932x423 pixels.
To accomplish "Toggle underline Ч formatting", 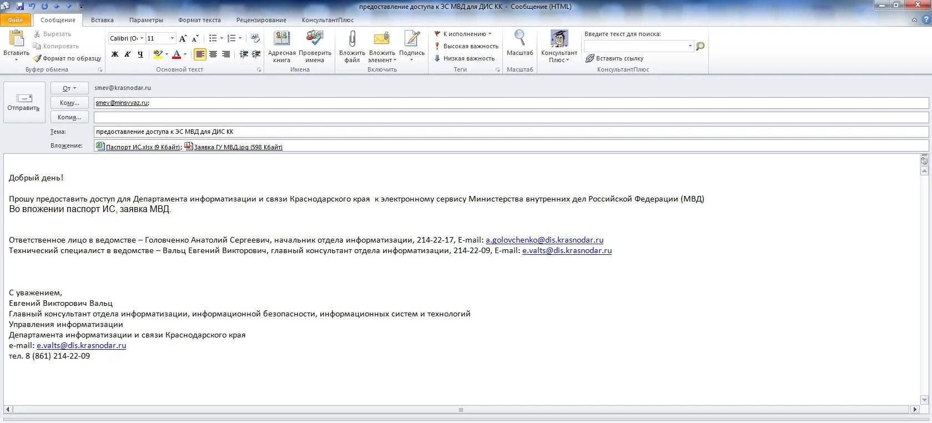I will [140, 54].
